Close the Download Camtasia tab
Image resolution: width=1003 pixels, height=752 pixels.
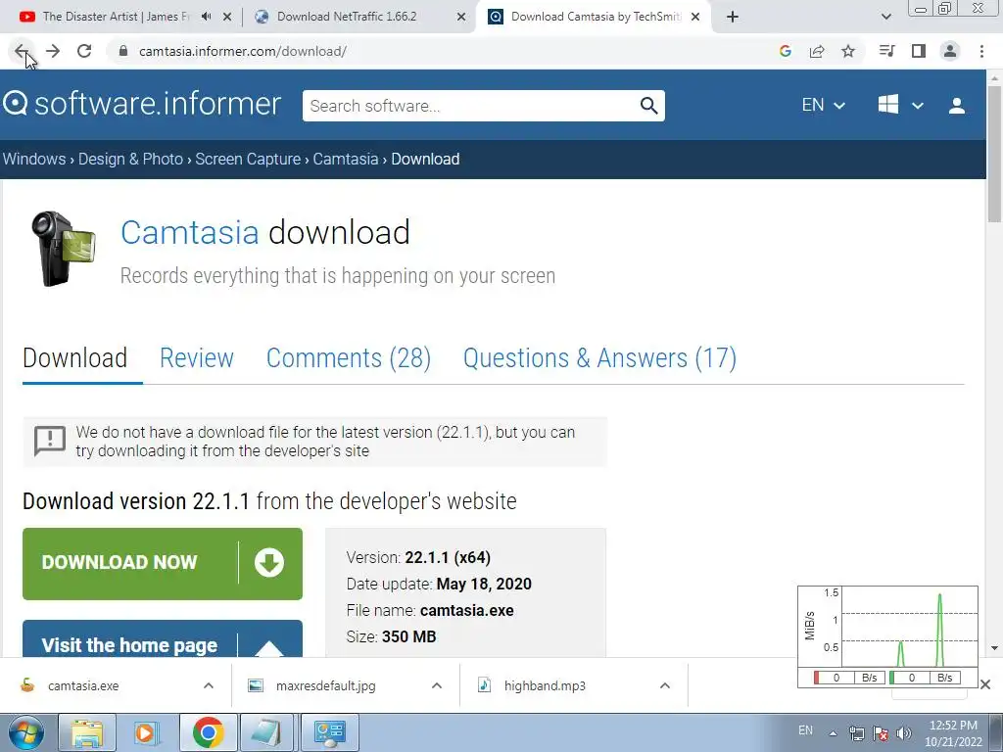[x=695, y=18]
